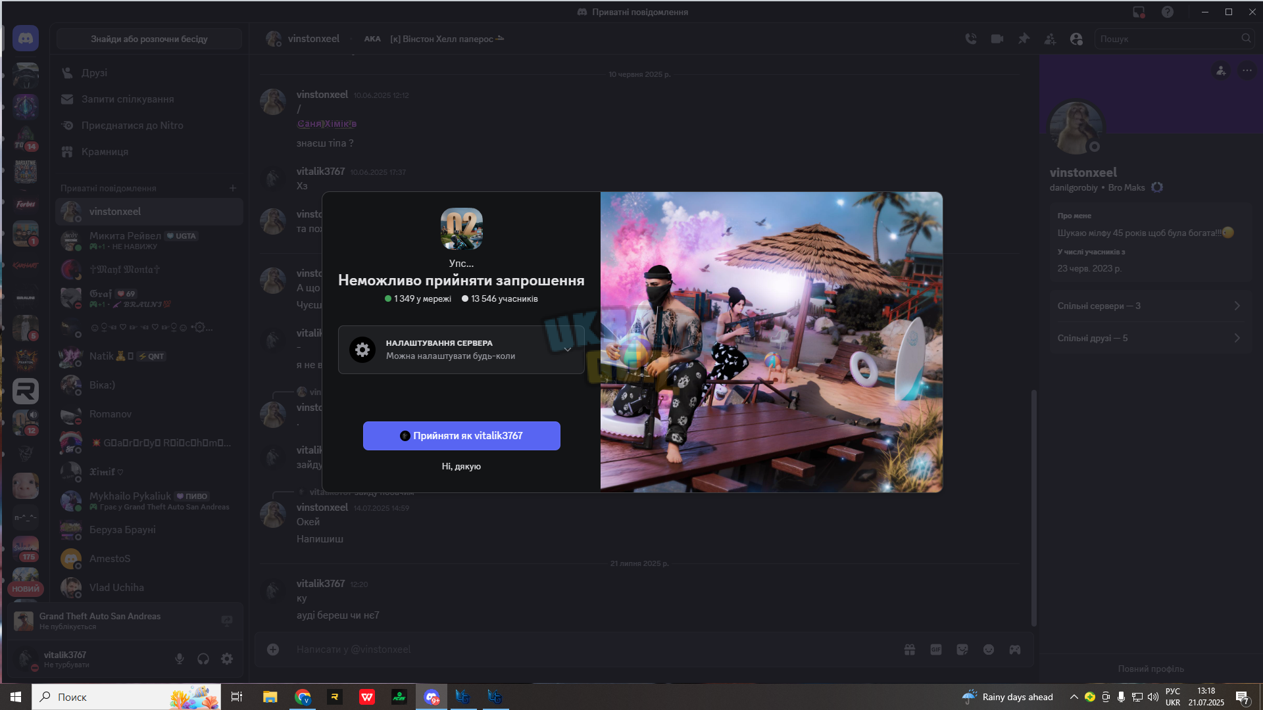Open Запити спілкування section

click(149, 99)
